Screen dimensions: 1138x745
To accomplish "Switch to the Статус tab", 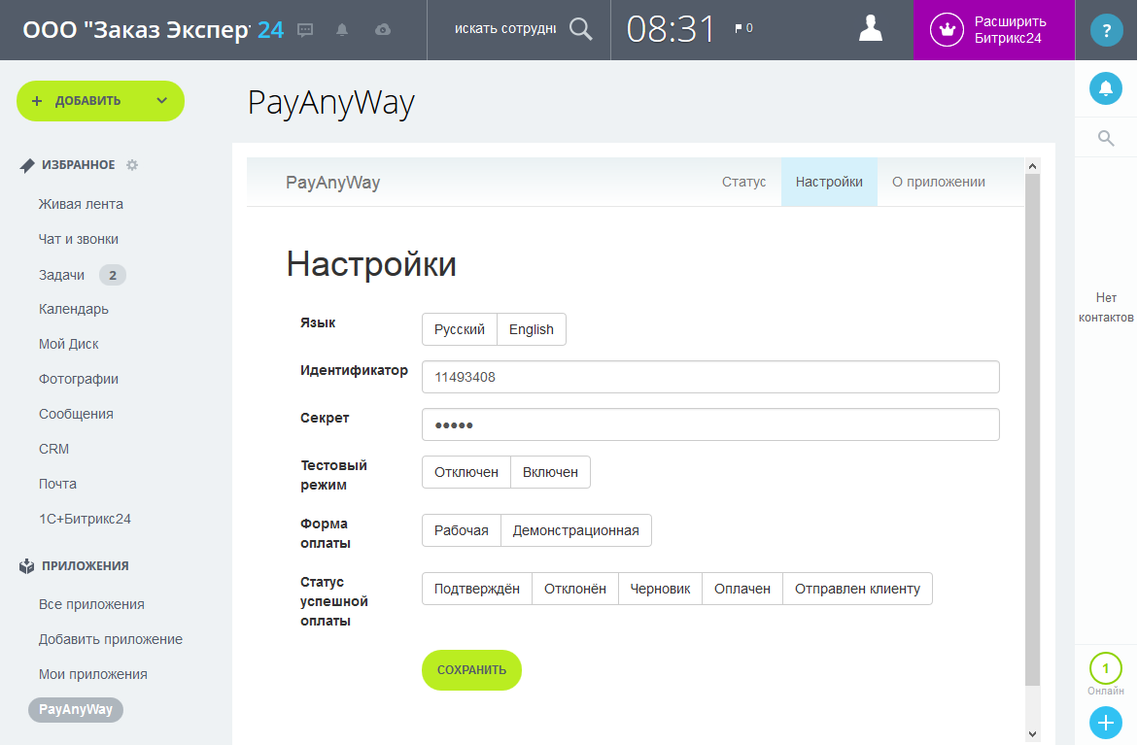I will coord(743,182).
